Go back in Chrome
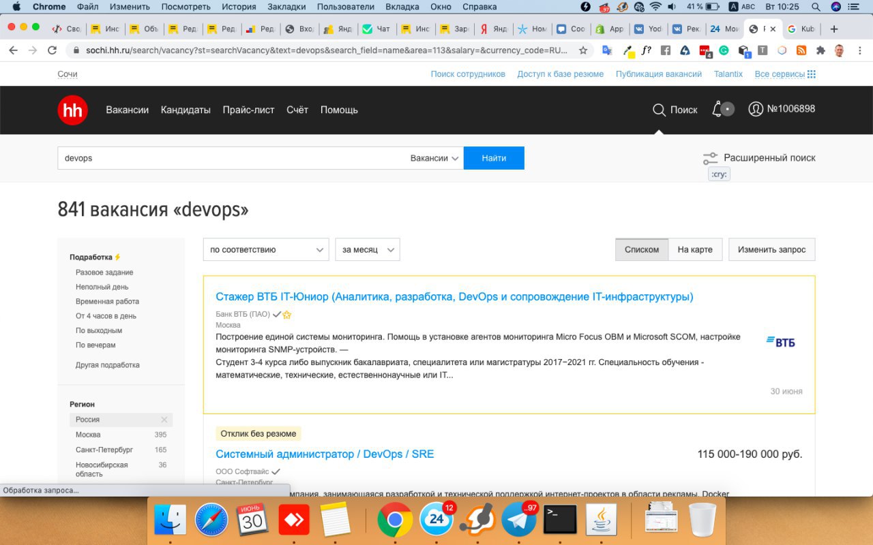Screen dimensions: 873x545 [13, 50]
